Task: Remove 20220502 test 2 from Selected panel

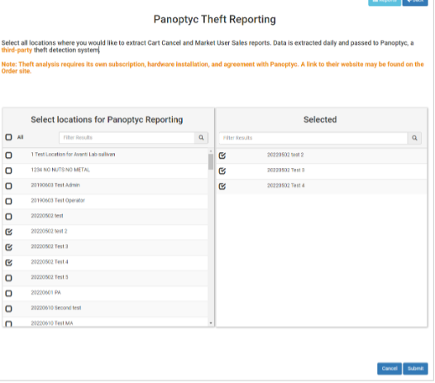Action: [x=222, y=156]
